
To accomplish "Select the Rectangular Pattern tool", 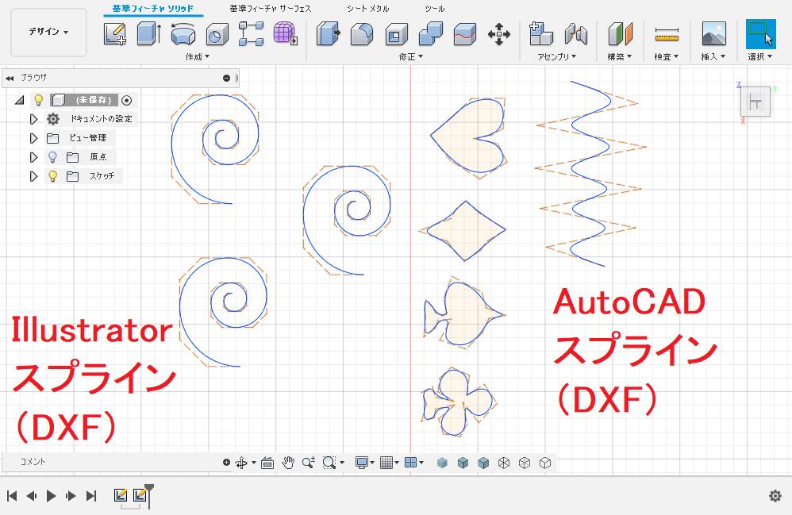I will 251,34.
